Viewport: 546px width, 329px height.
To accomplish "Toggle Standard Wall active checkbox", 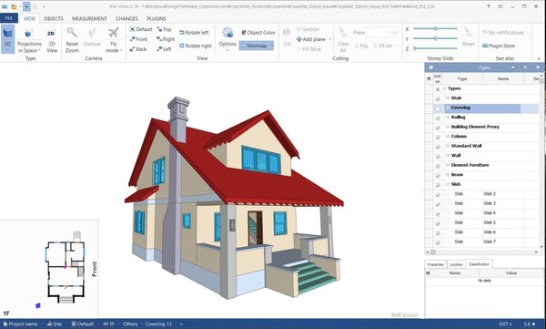I will [438, 147].
